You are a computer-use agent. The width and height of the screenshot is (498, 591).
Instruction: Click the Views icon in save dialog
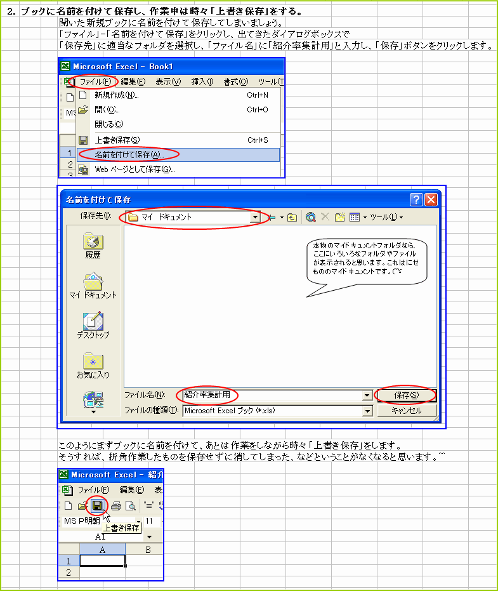click(x=355, y=218)
